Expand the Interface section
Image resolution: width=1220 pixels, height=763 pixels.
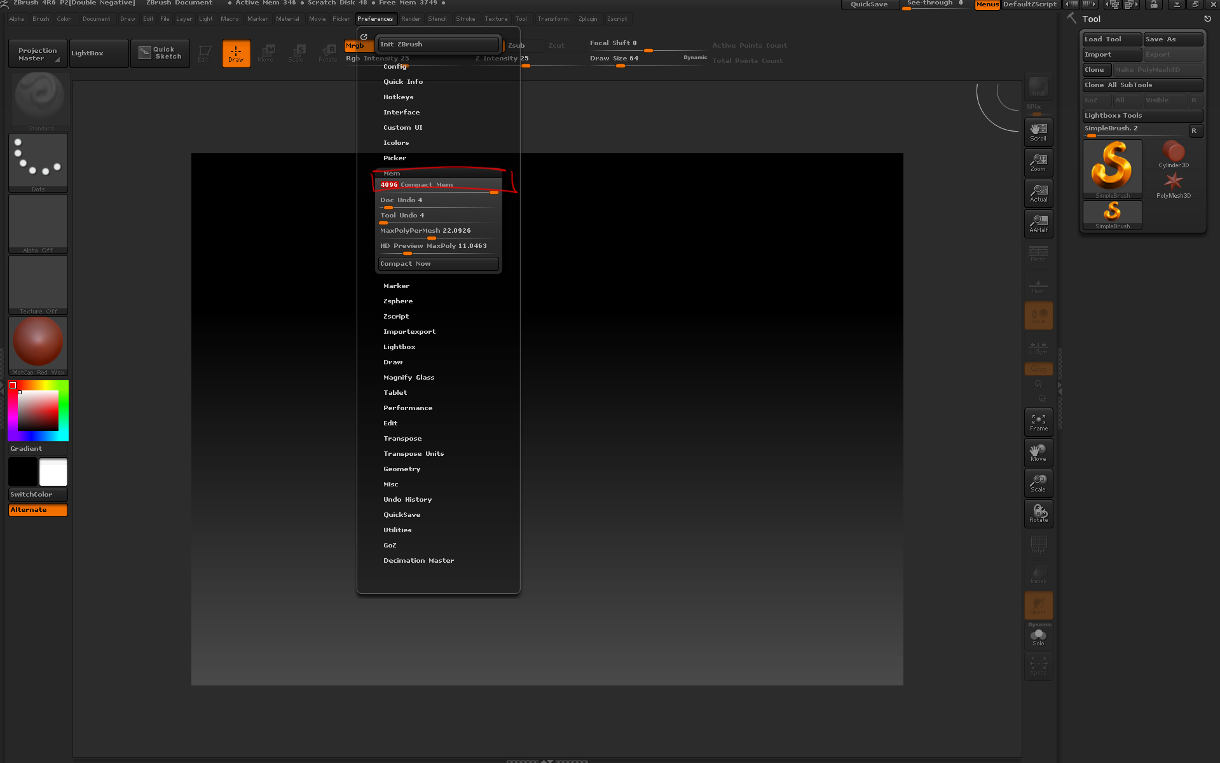coord(401,113)
